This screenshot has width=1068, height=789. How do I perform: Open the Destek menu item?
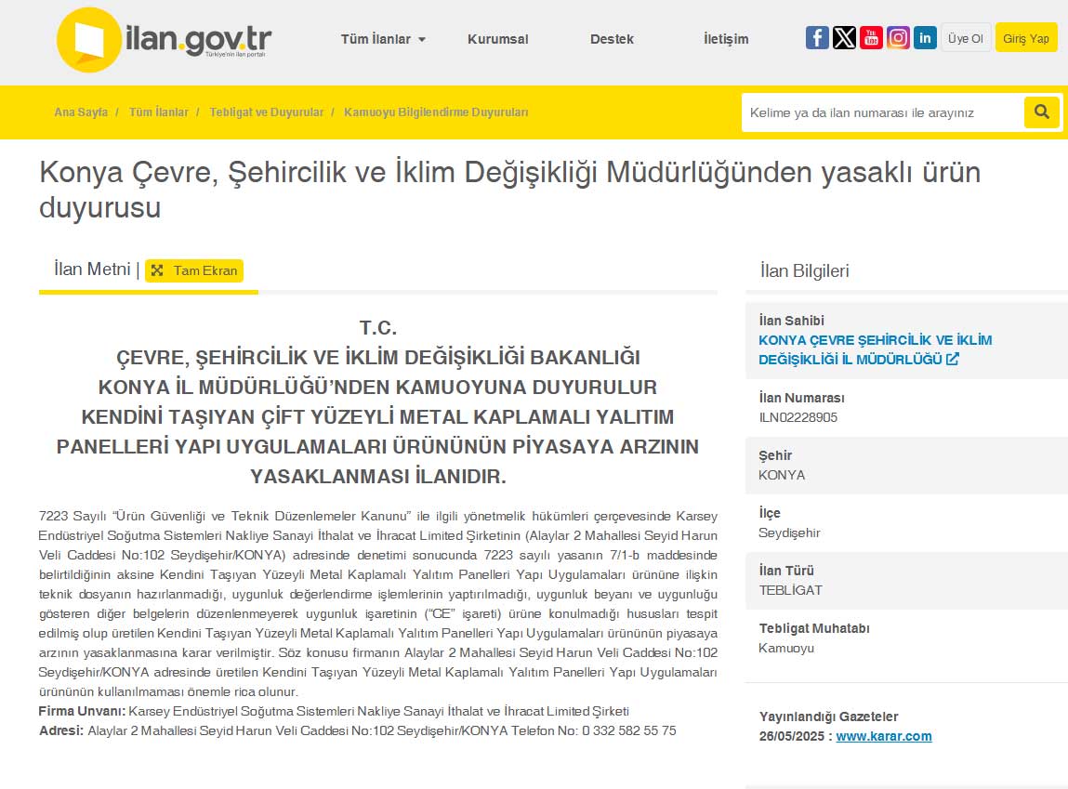coord(612,39)
